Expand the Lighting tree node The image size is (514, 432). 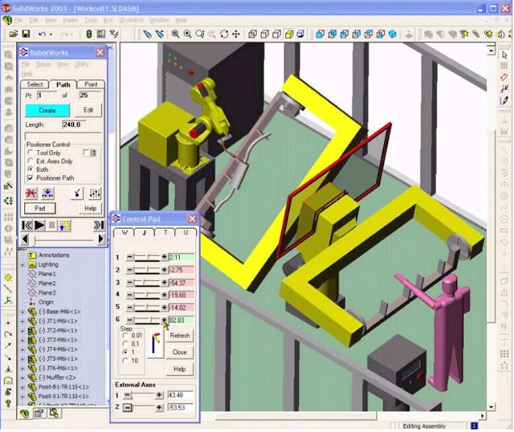pos(22,264)
